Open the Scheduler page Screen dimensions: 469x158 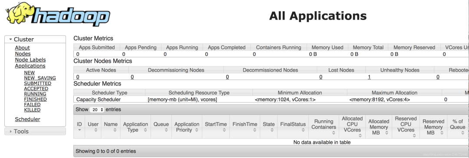click(27, 119)
